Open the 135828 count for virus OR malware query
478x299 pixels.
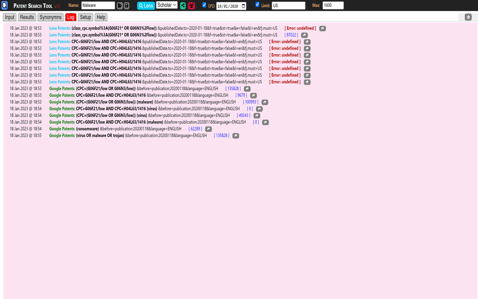coord(221,136)
